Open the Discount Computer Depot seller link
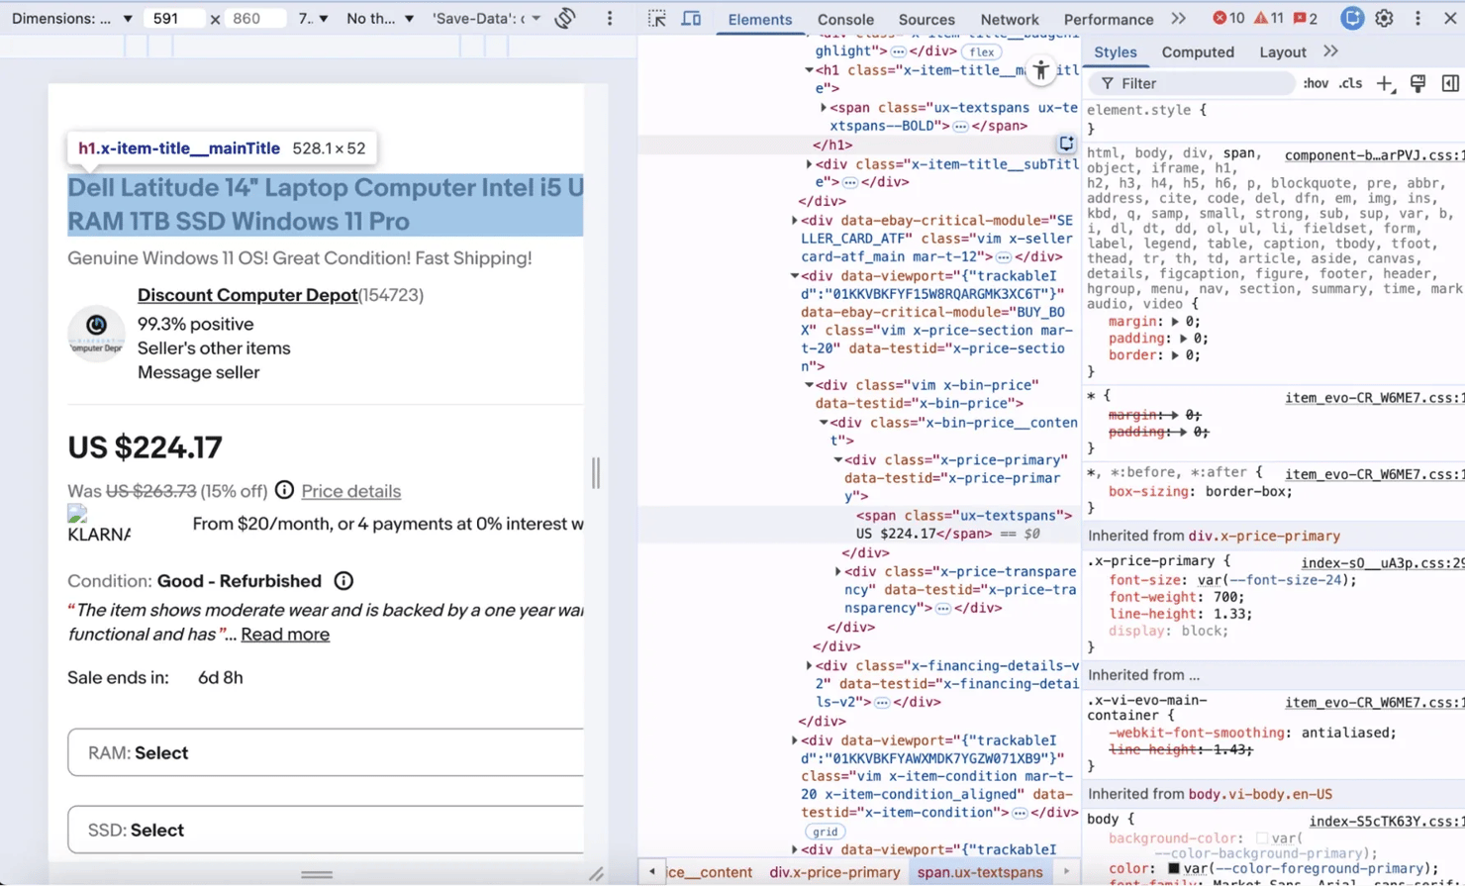The height and width of the screenshot is (886, 1465). (247, 295)
